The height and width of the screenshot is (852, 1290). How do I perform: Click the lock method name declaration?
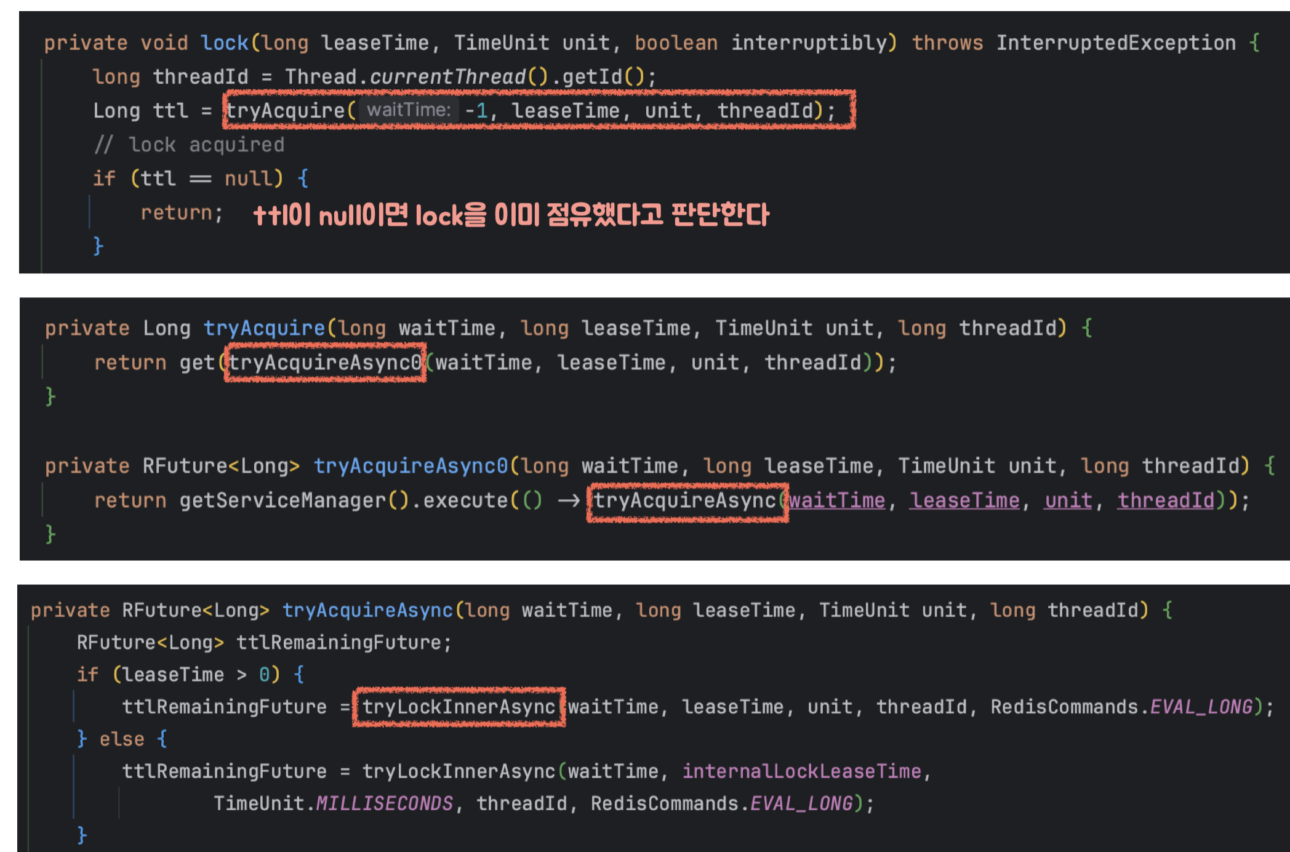click(x=224, y=42)
